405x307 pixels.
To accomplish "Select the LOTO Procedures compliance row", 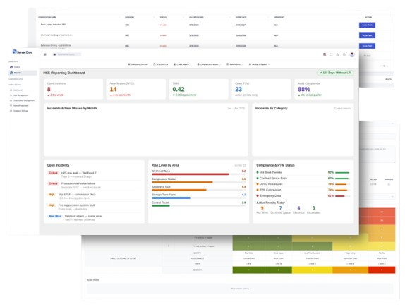I will pos(303,184).
